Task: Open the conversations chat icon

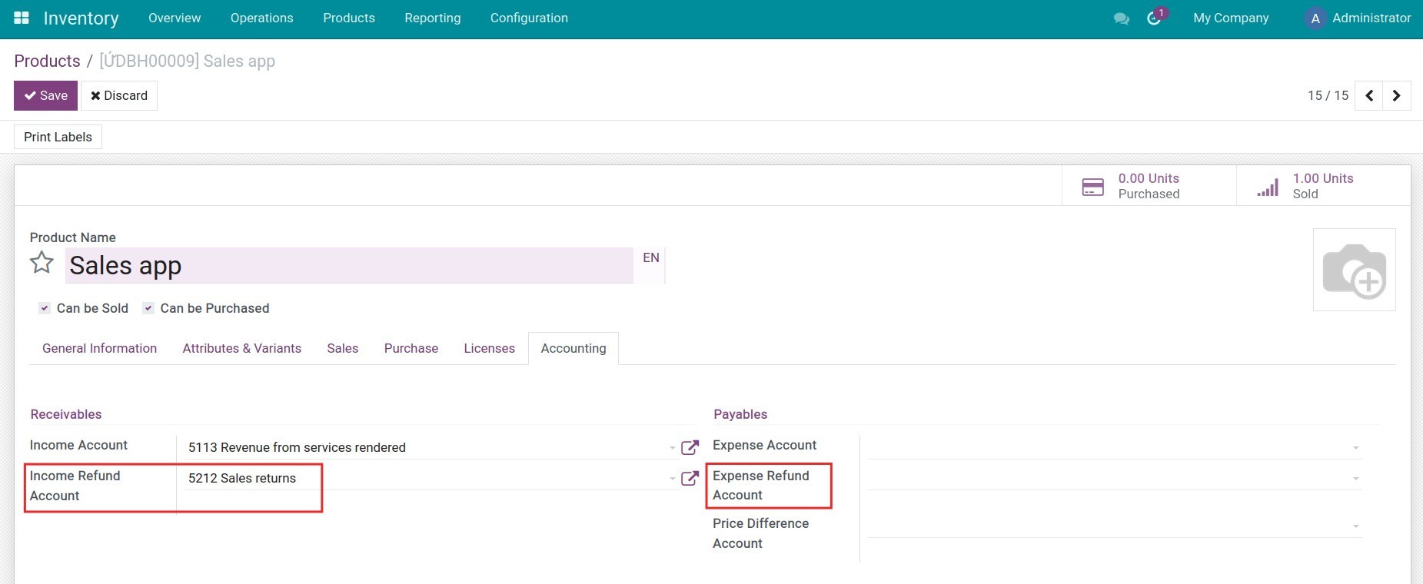Action: (x=1121, y=18)
